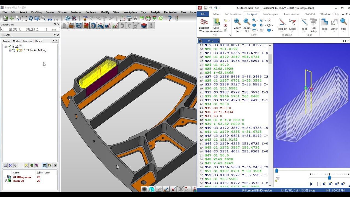The height and width of the screenshot is (197, 350).
Task: Click the backplot simulation speed slider handle
Action: click(329, 178)
